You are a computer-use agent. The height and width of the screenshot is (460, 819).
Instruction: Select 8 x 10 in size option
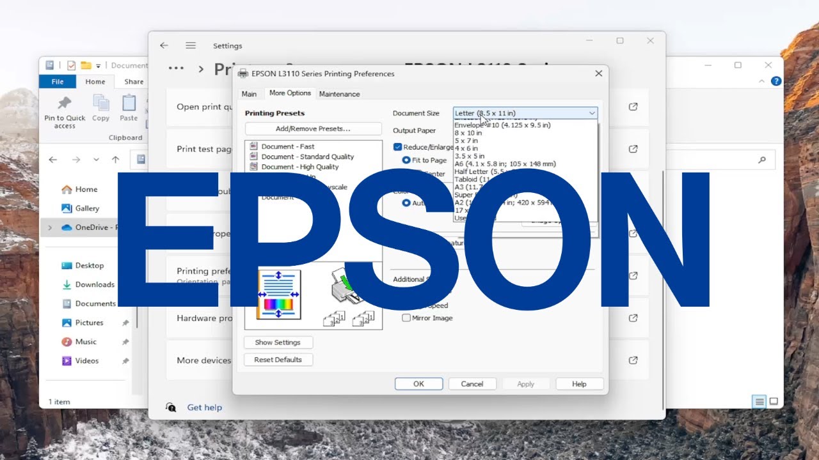point(468,133)
